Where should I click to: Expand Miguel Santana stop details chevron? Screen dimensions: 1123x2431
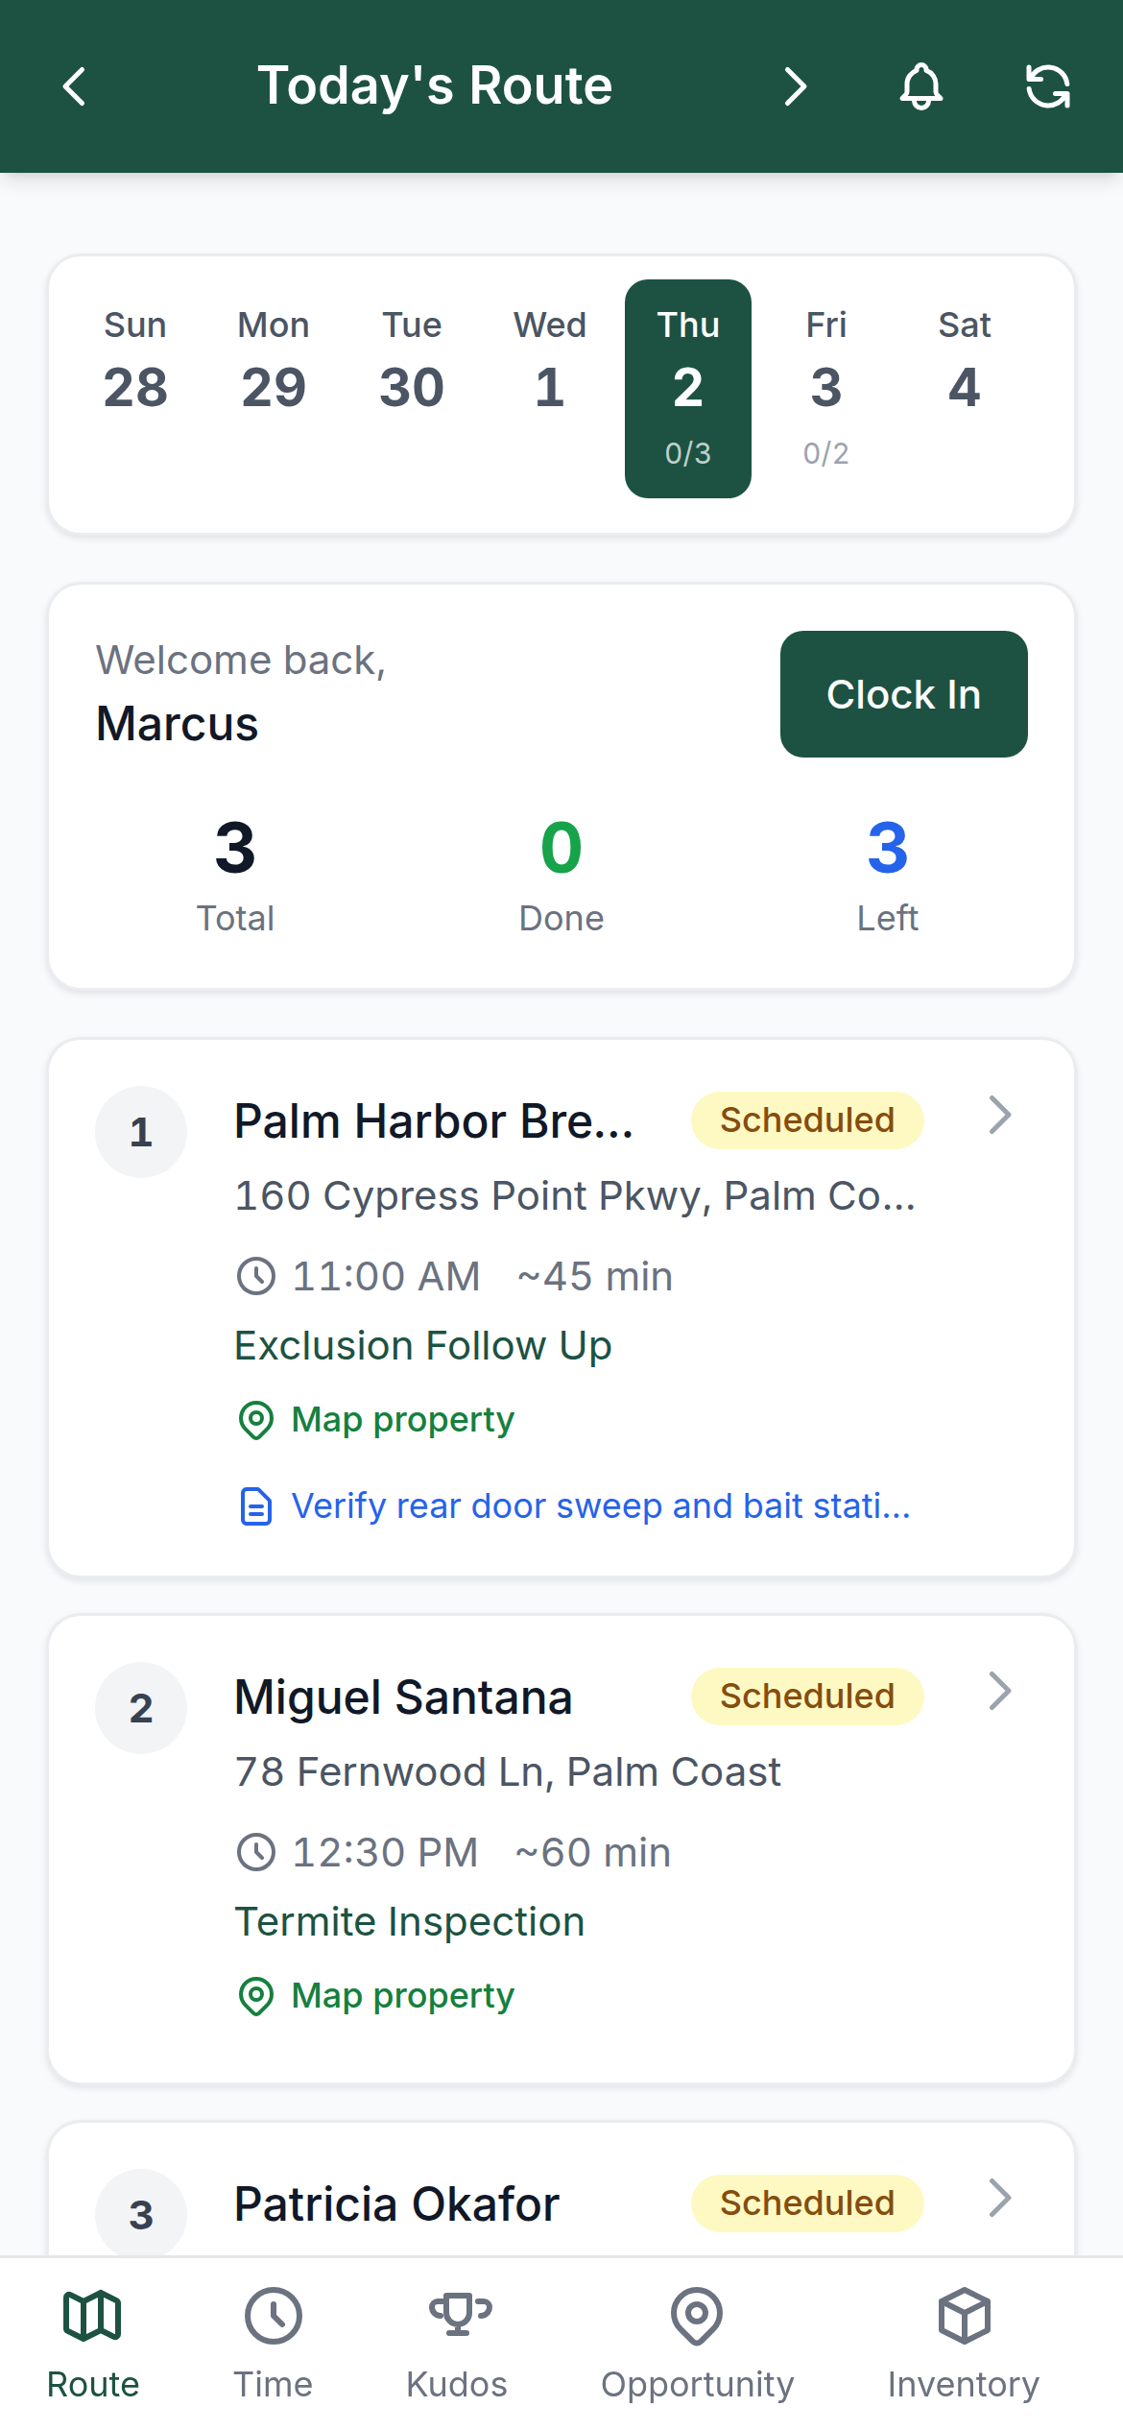1000,1692
